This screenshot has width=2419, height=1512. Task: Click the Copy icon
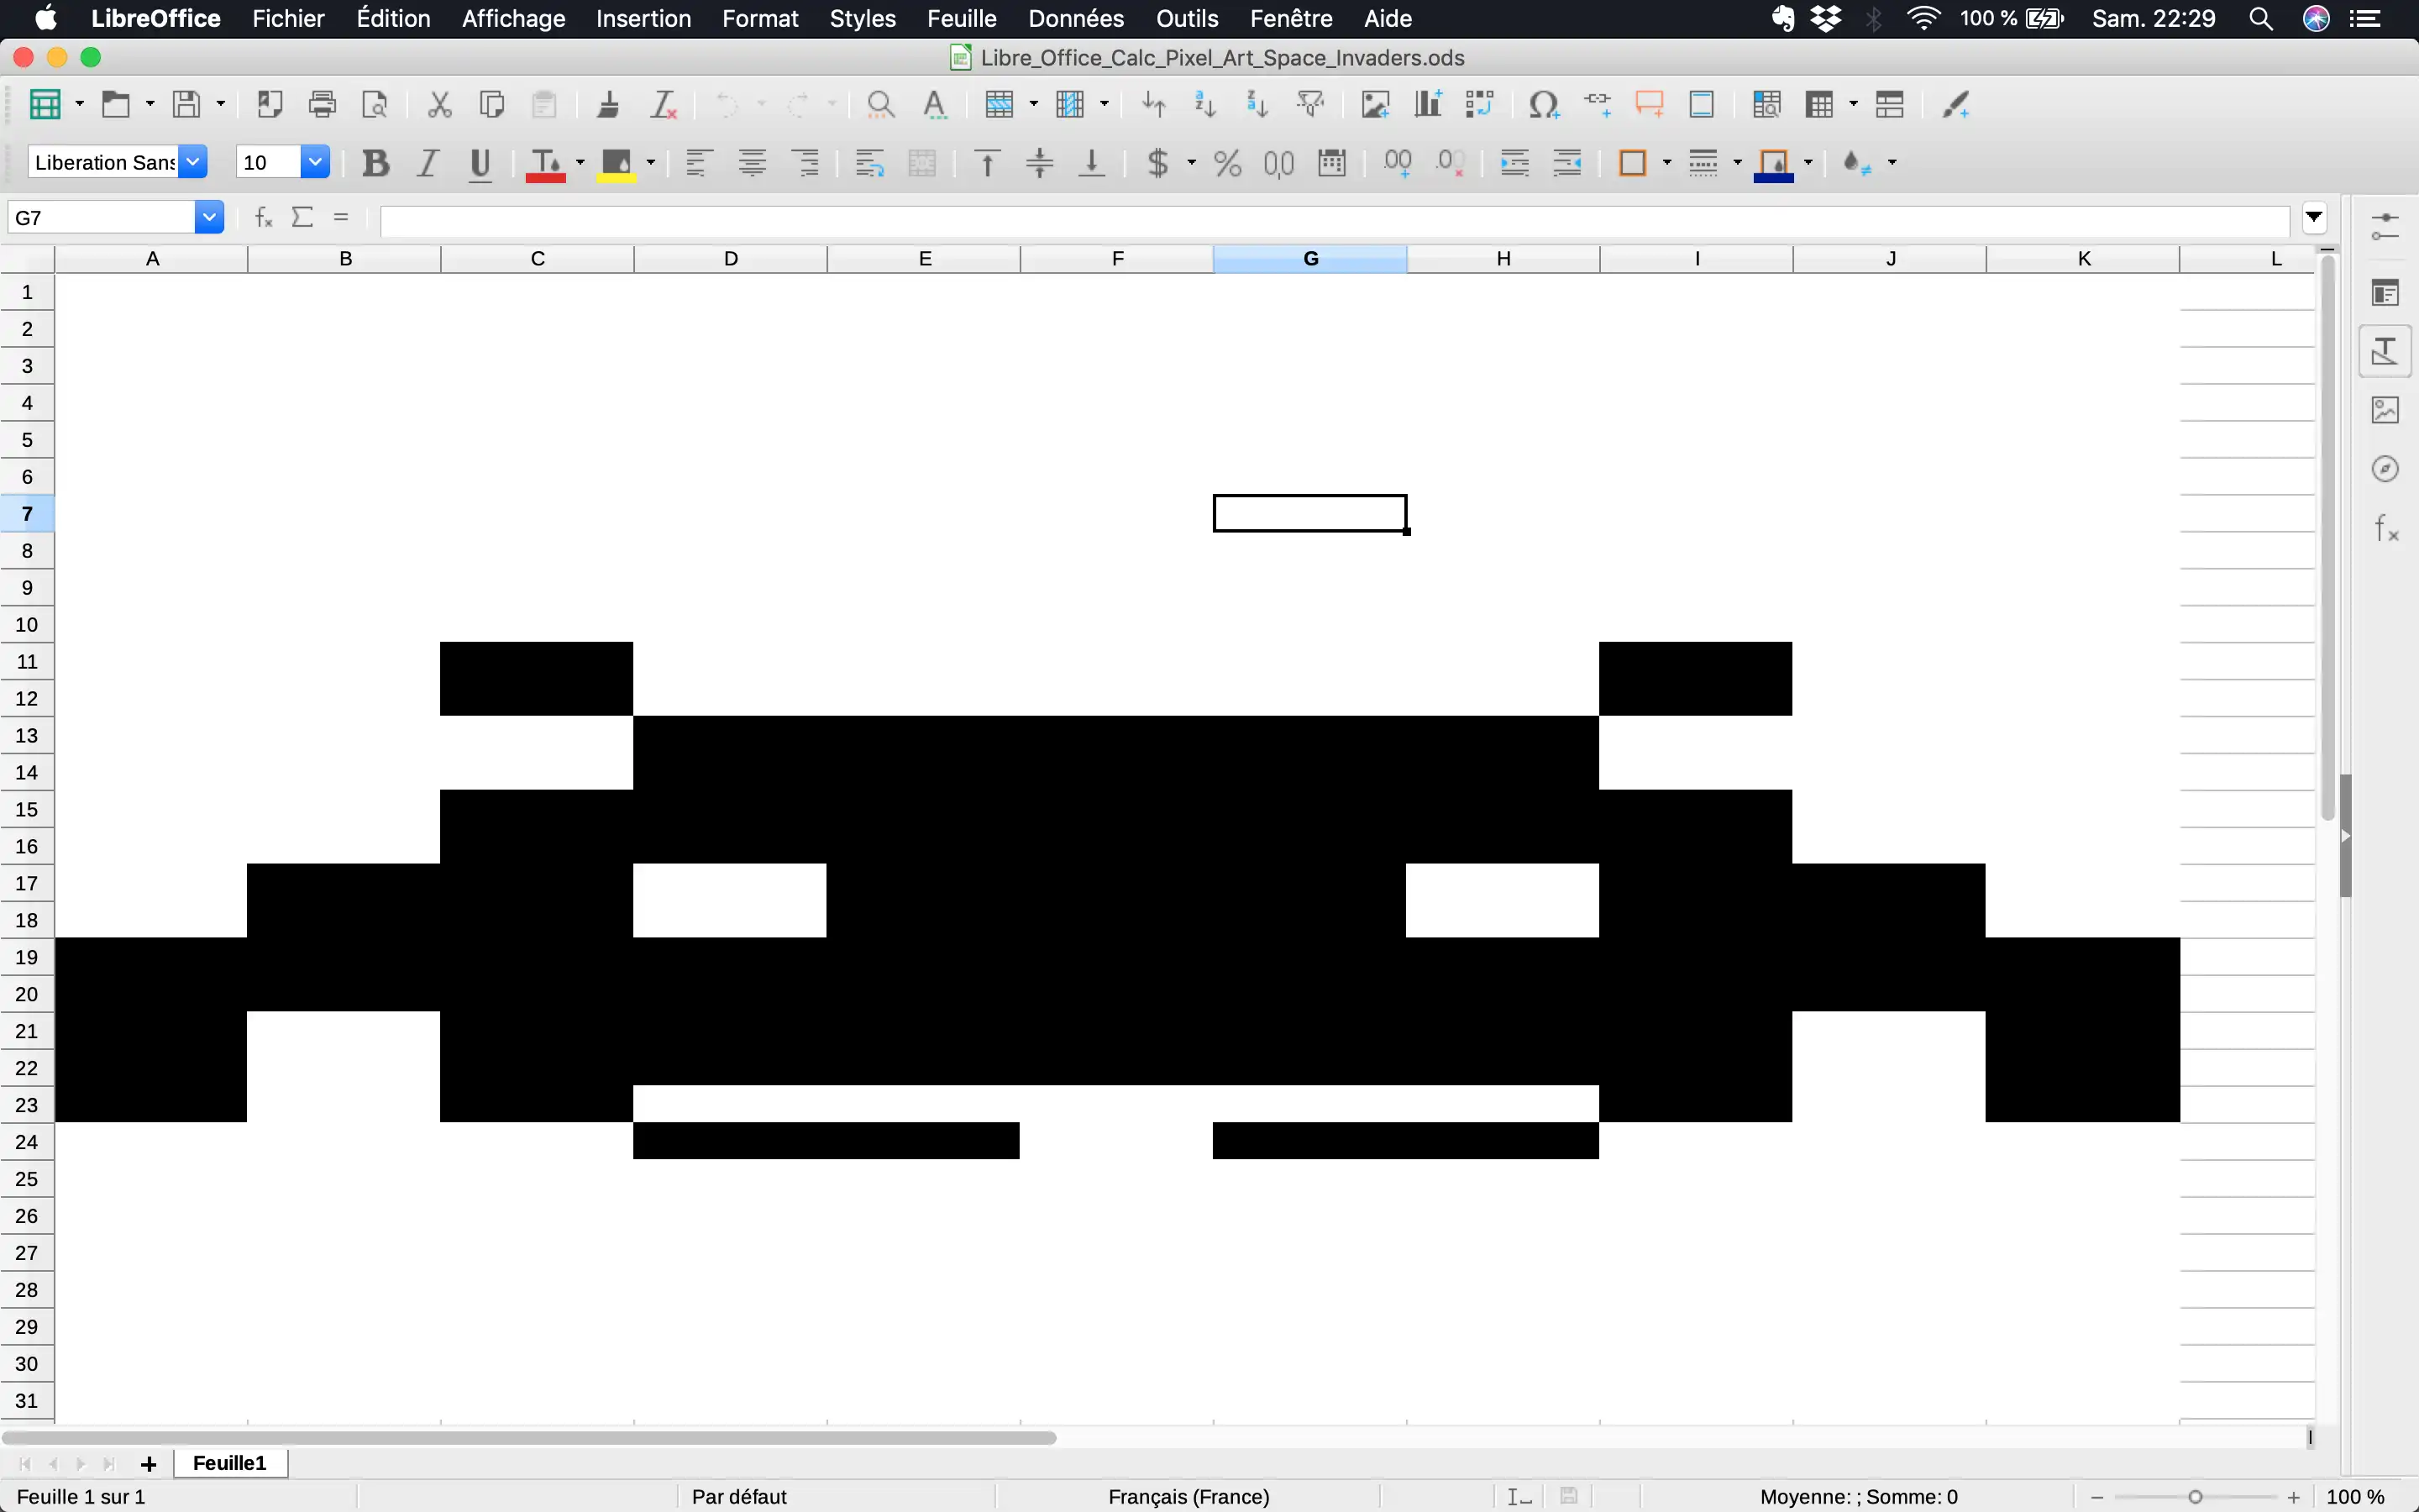491,104
